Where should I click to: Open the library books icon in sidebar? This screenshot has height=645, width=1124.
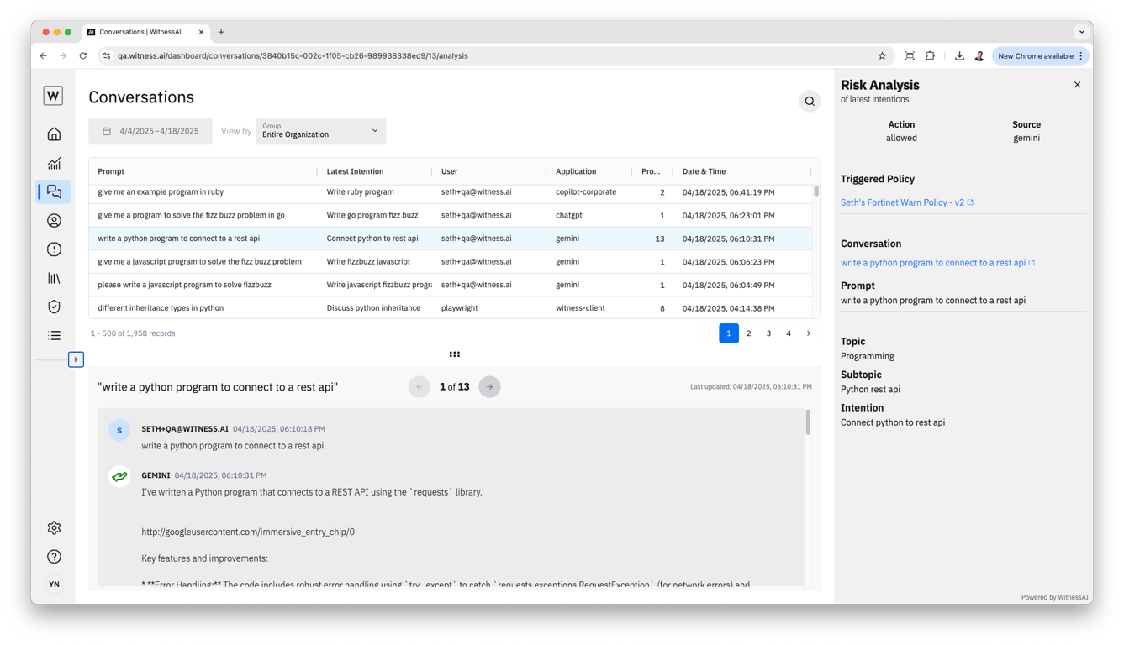pyautogui.click(x=54, y=278)
